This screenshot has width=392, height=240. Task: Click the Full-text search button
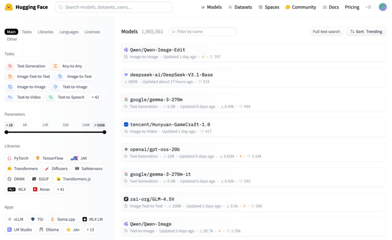pyautogui.click(x=326, y=32)
